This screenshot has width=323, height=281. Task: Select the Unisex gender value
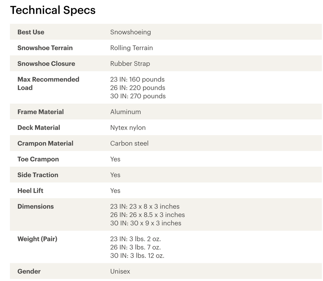click(120, 271)
